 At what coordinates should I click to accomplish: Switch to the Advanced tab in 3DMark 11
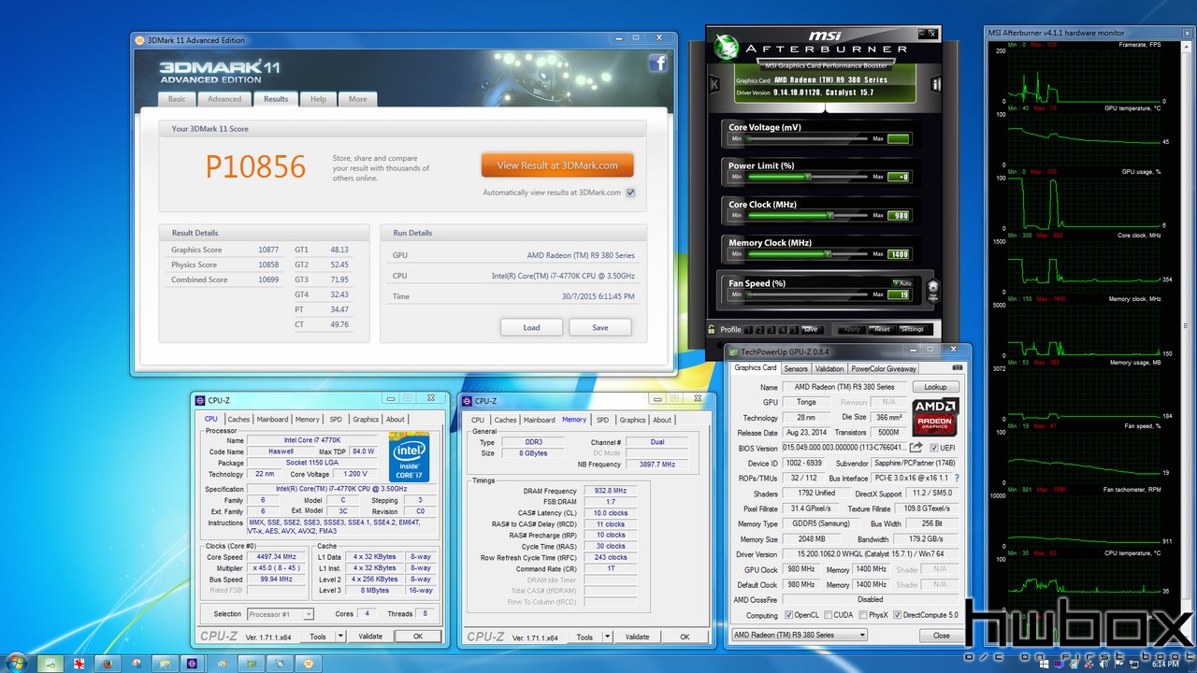pos(224,99)
